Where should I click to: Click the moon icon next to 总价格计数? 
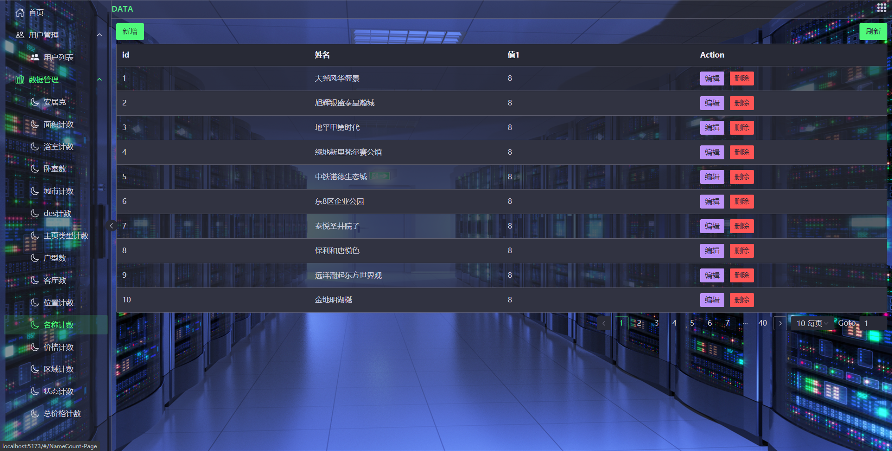pyautogui.click(x=35, y=413)
